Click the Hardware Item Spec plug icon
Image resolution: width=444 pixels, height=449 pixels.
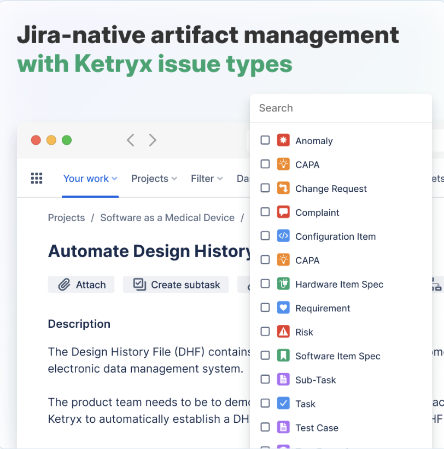tap(283, 284)
